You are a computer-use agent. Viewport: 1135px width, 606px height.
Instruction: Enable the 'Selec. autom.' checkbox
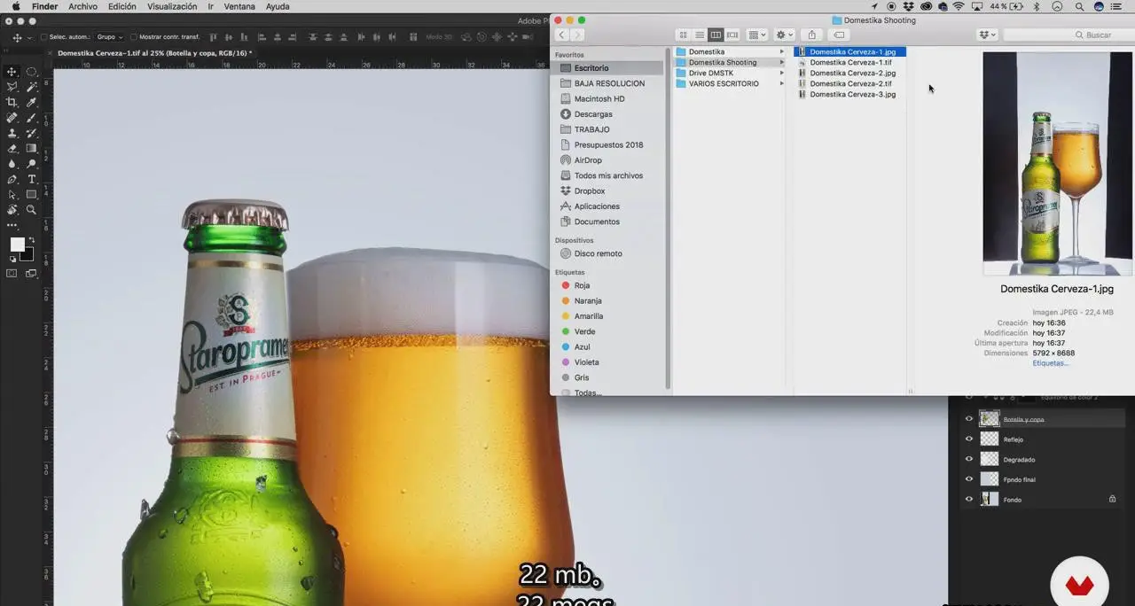[x=43, y=37]
